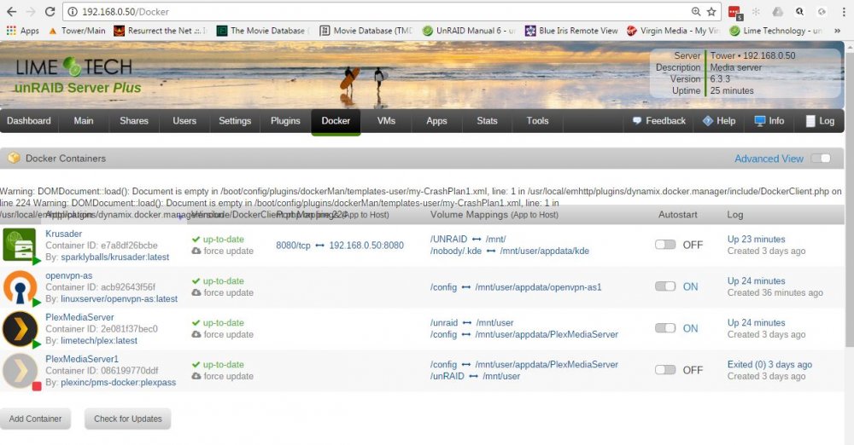Click the Docker Containers cube icon

[14, 159]
